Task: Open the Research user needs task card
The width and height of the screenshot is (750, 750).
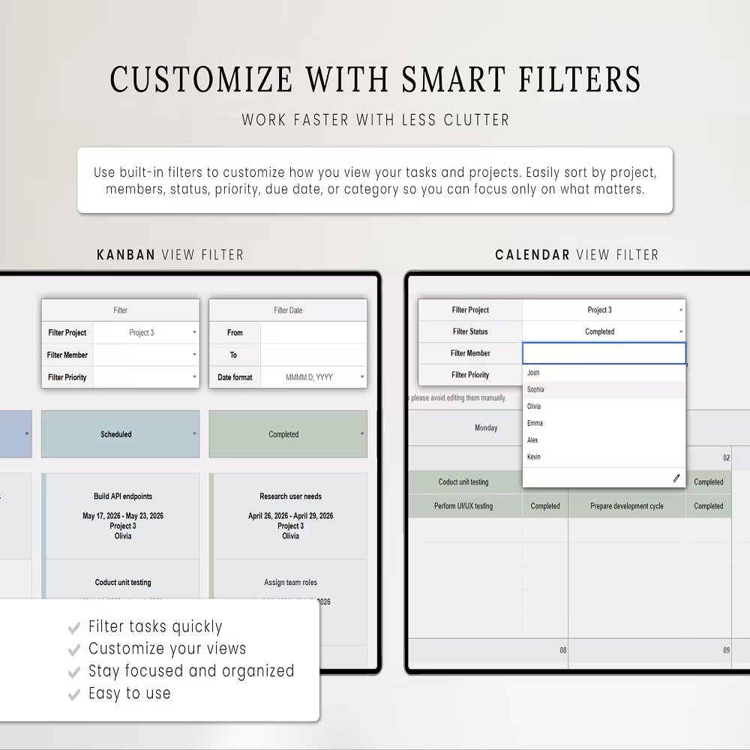Action: click(290, 516)
